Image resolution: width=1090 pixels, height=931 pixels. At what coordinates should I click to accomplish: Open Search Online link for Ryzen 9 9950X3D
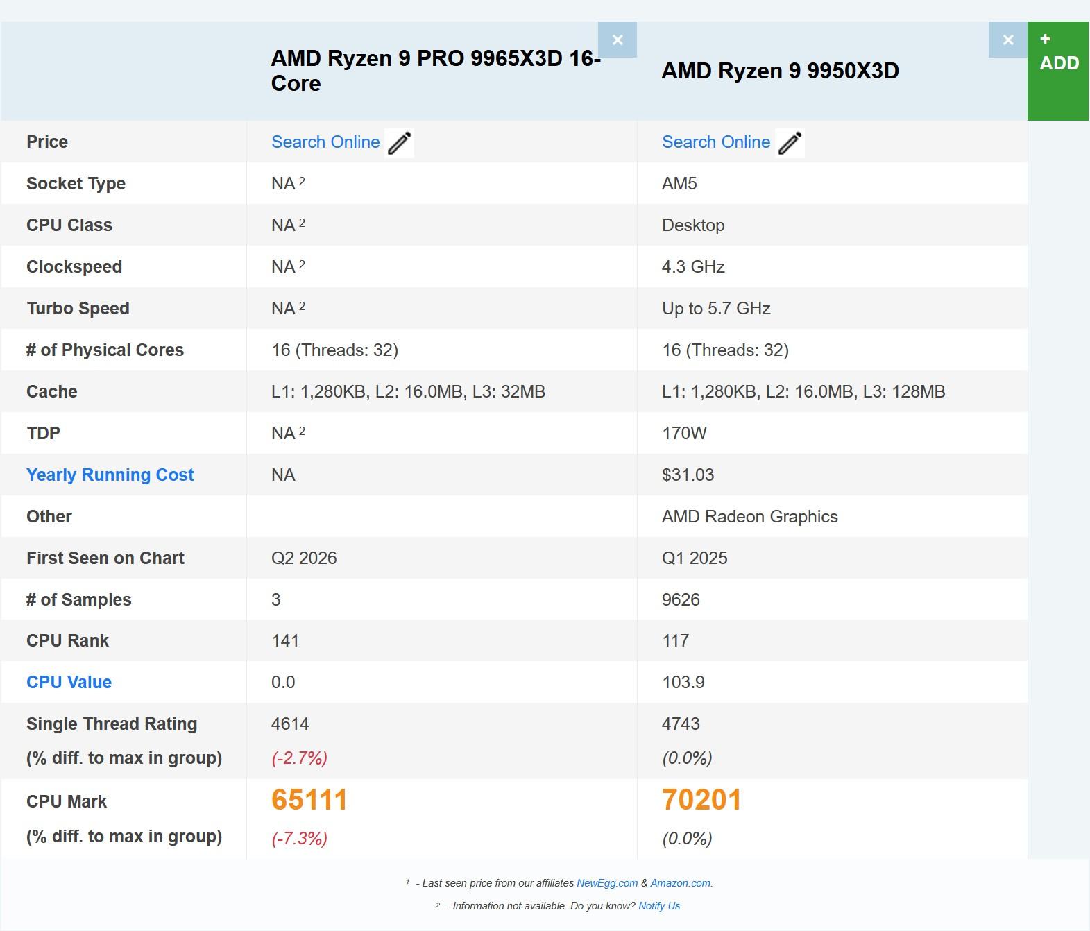[x=716, y=142]
